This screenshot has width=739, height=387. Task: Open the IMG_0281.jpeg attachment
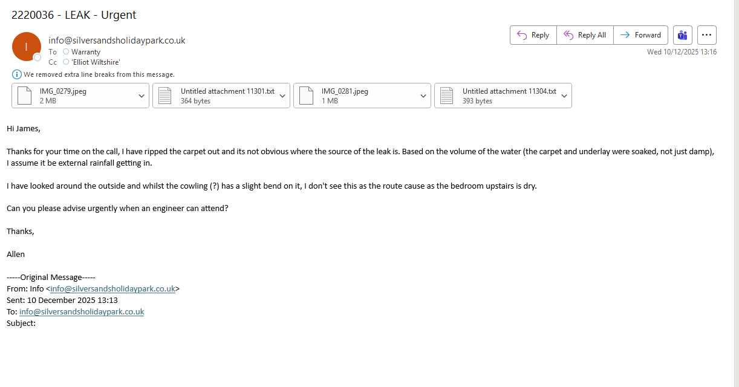coord(354,96)
